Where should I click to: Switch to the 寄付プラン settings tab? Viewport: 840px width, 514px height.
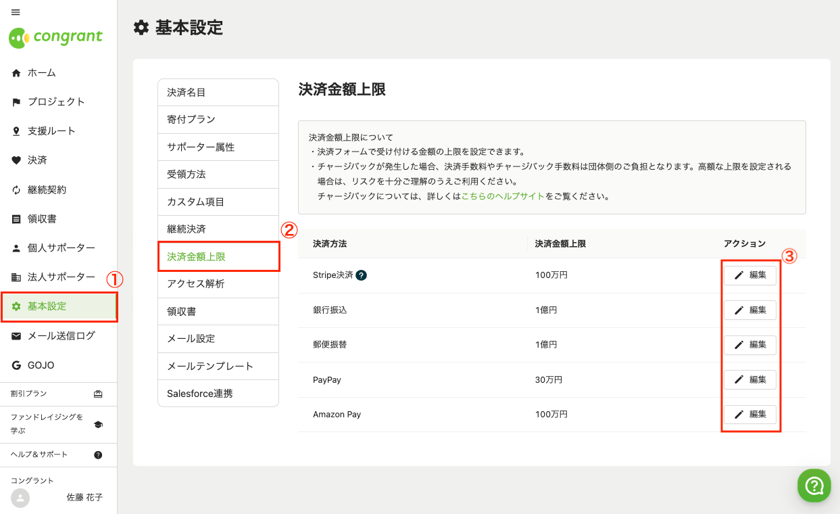pyautogui.click(x=191, y=120)
